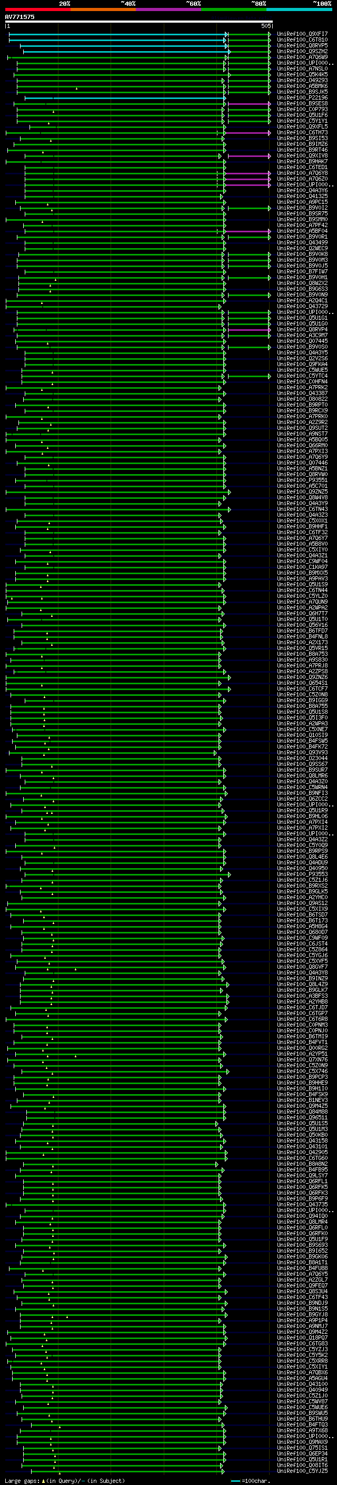
Task: Select label UniRef100_Q9FKA4
Action: pos(302,365)
